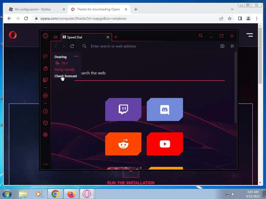Screen dimensions: 266x199
Task: Click the Search the web field
Action: 150,73
